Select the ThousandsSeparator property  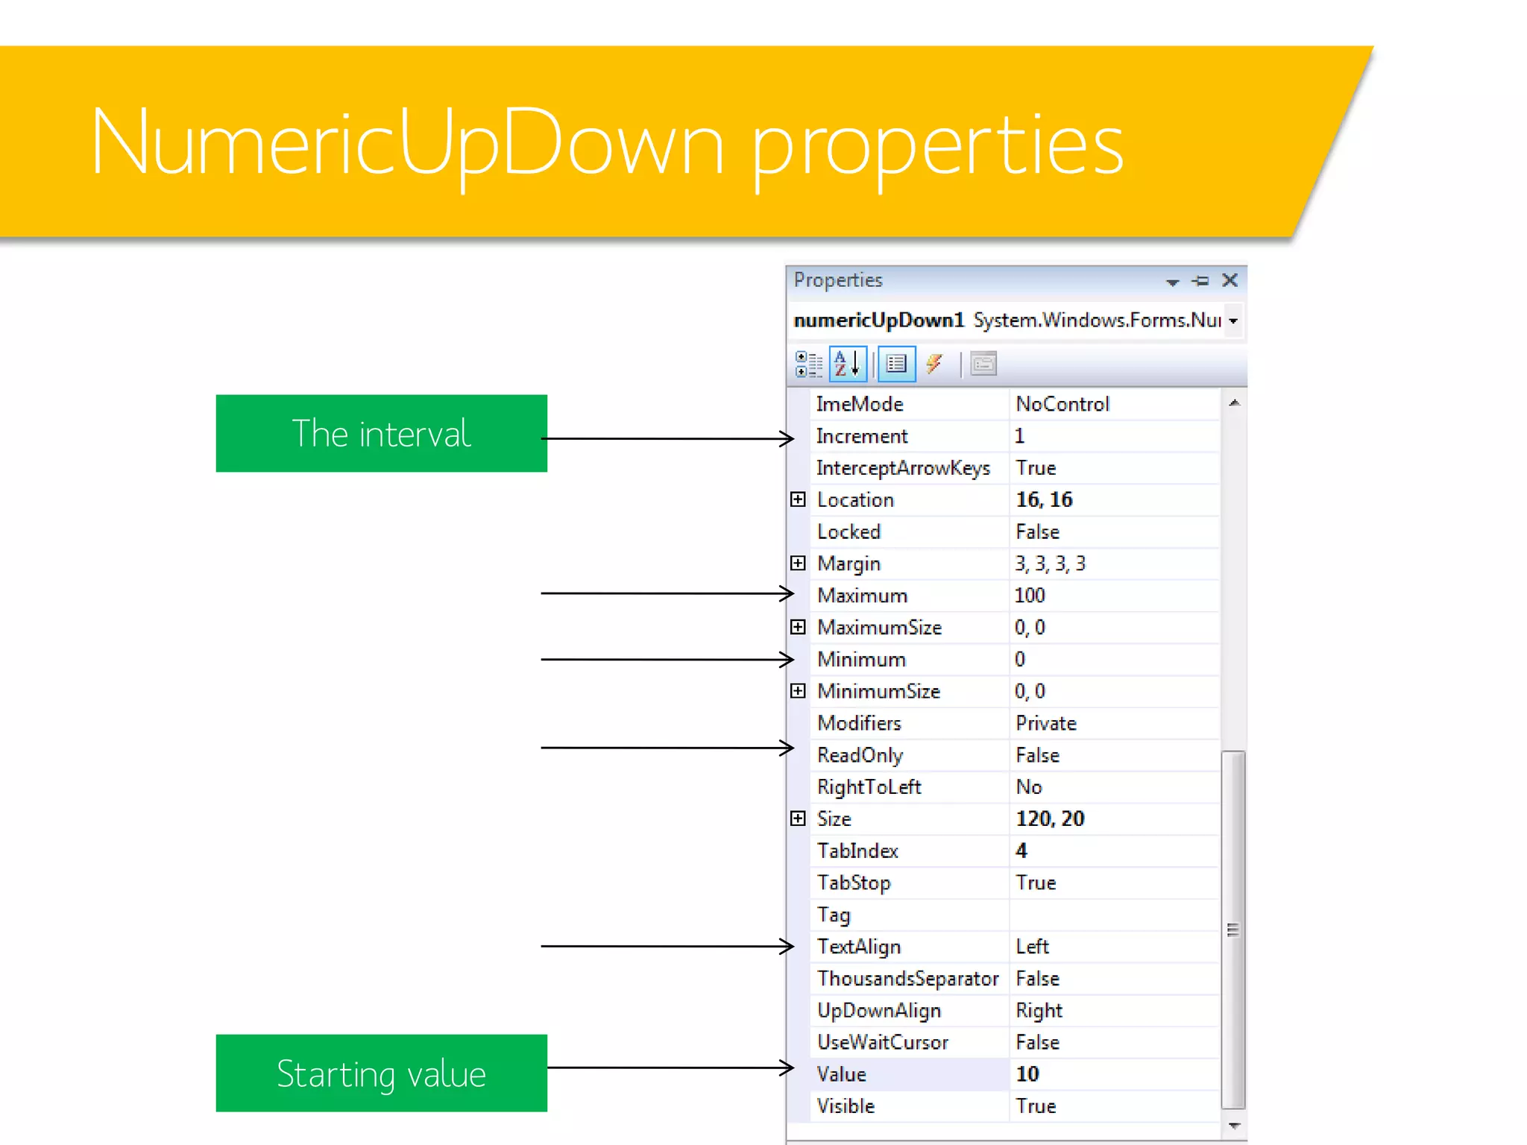point(907,979)
